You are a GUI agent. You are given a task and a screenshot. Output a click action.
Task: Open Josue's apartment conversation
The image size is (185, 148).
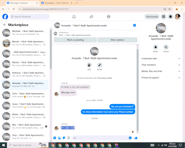[25, 105]
